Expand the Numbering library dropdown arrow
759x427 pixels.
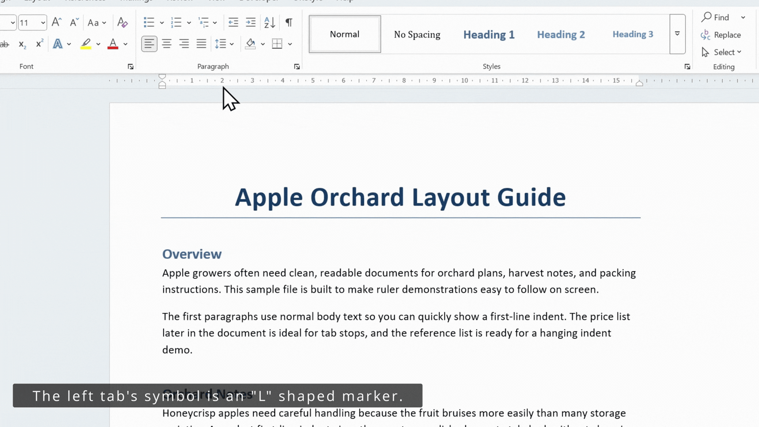(189, 23)
